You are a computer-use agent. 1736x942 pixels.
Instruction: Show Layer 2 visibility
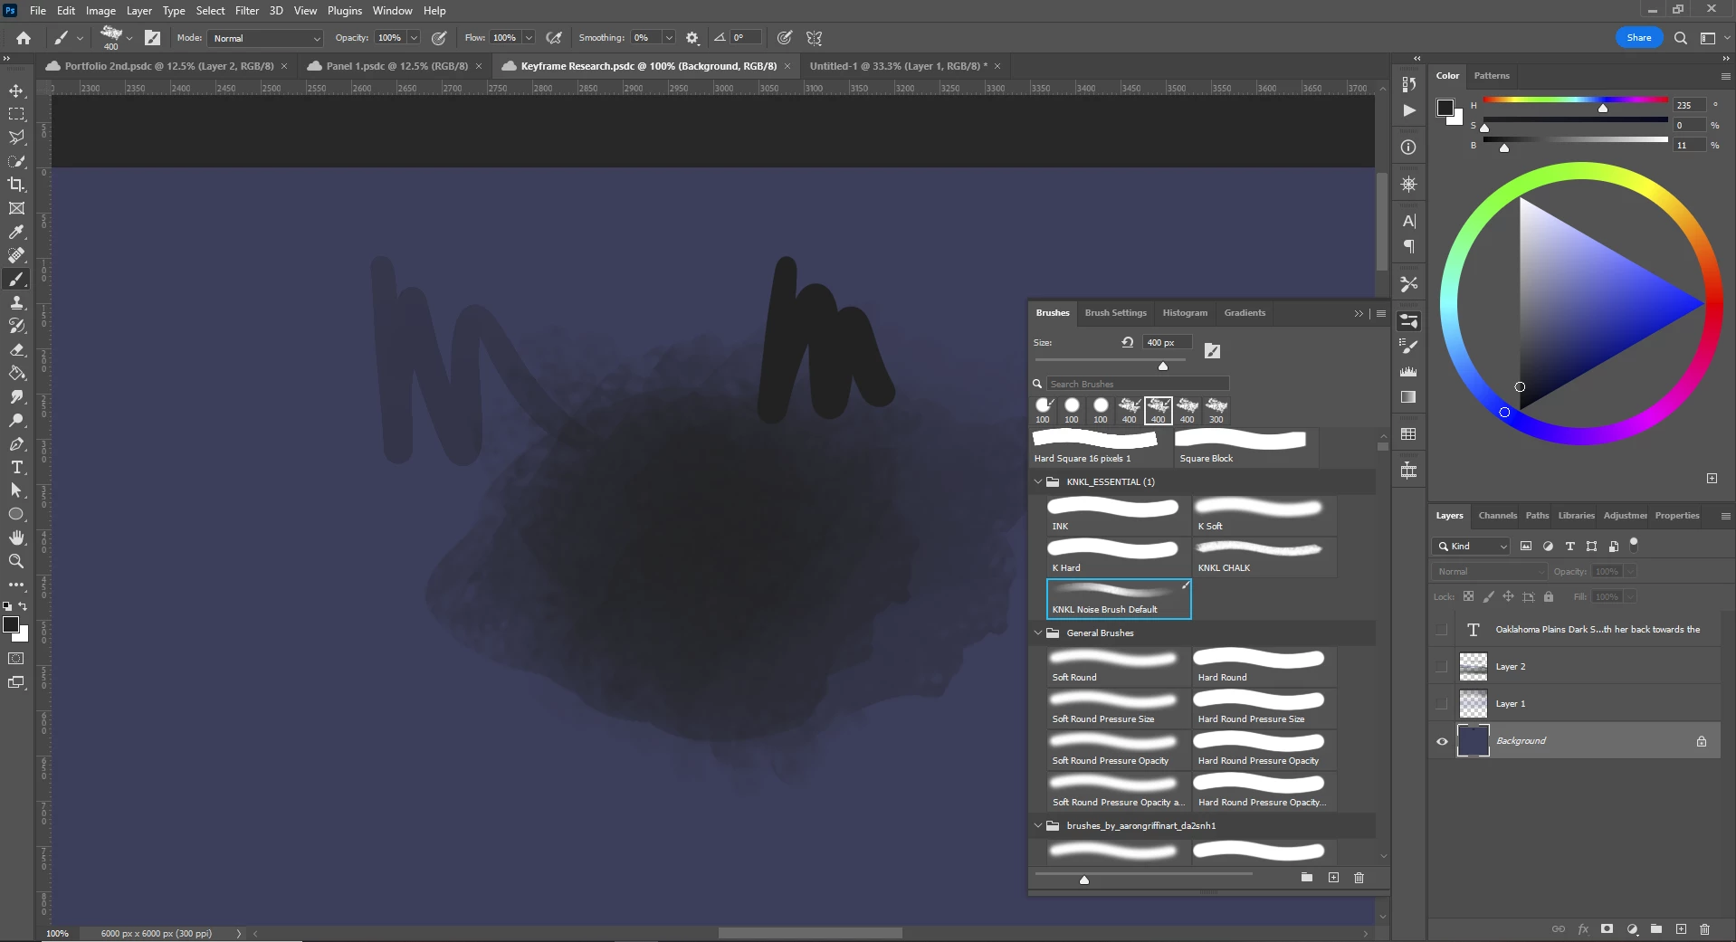pyautogui.click(x=1442, y=667)
